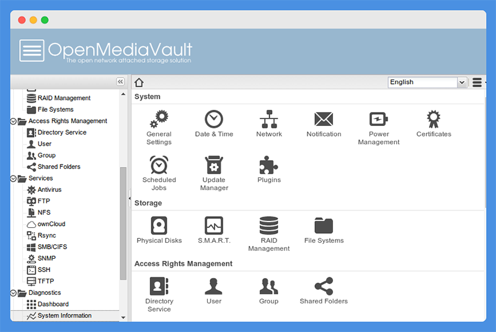Select Dashboard under Diagnostics

click(48, 304)
